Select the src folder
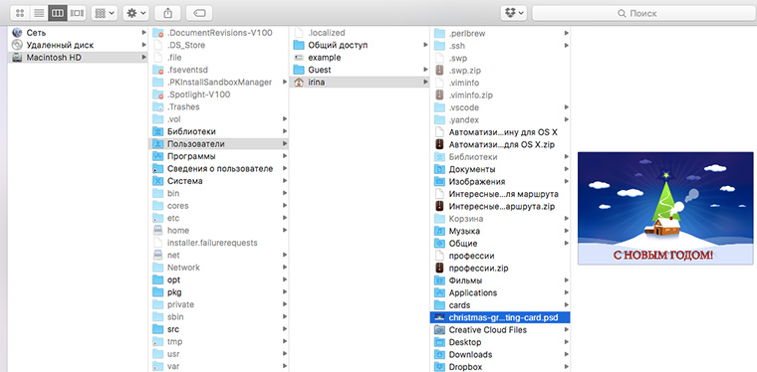 point(219,329)
